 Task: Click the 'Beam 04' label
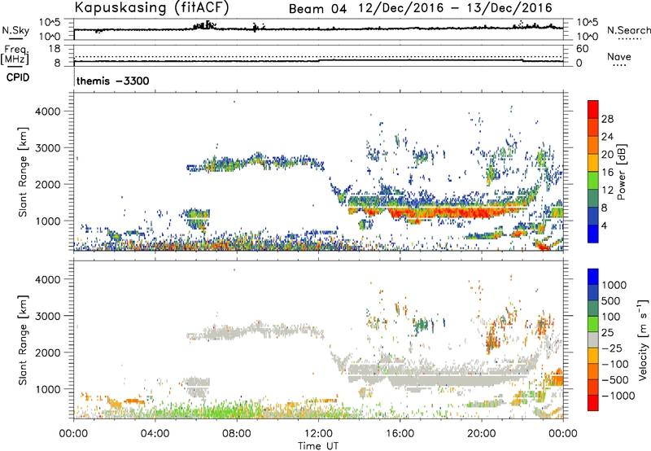coord(317,9)
